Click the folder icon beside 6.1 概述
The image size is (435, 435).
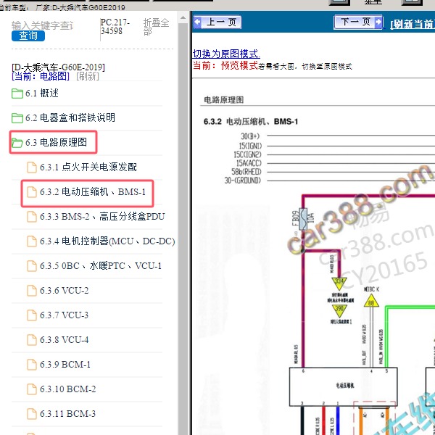[17, 94]
